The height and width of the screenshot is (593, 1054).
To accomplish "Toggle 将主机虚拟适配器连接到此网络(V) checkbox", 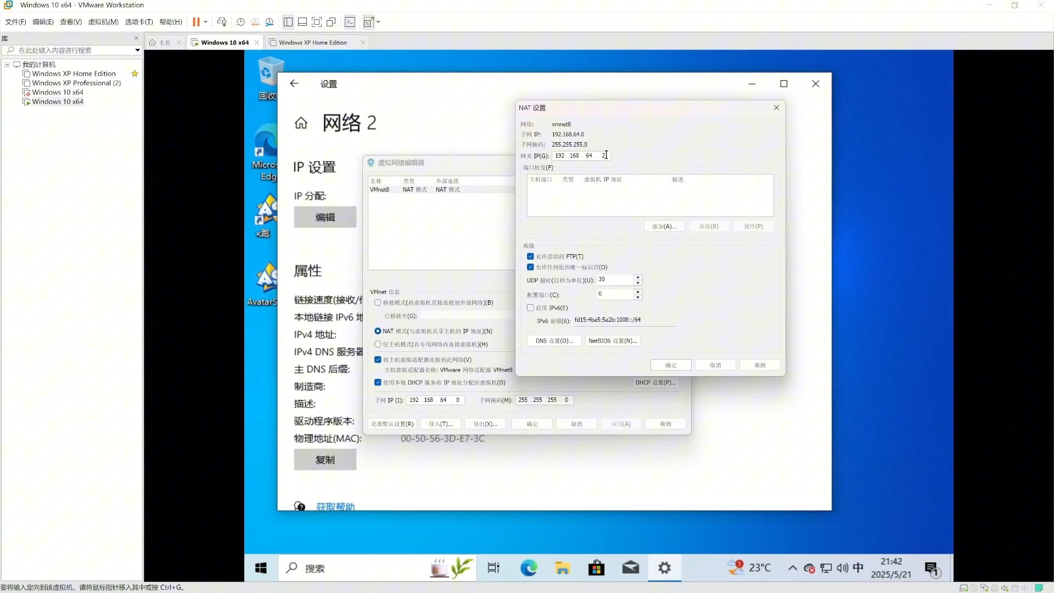I will coord(378,360).
